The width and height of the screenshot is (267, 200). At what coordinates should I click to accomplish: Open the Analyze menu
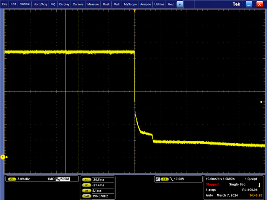[x=146, y=4]
